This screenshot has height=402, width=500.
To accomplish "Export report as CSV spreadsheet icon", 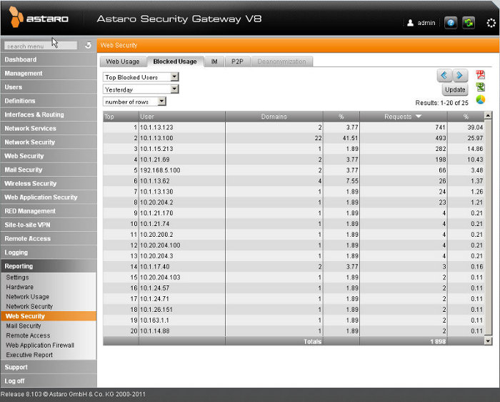I will (x=481, y=87).
